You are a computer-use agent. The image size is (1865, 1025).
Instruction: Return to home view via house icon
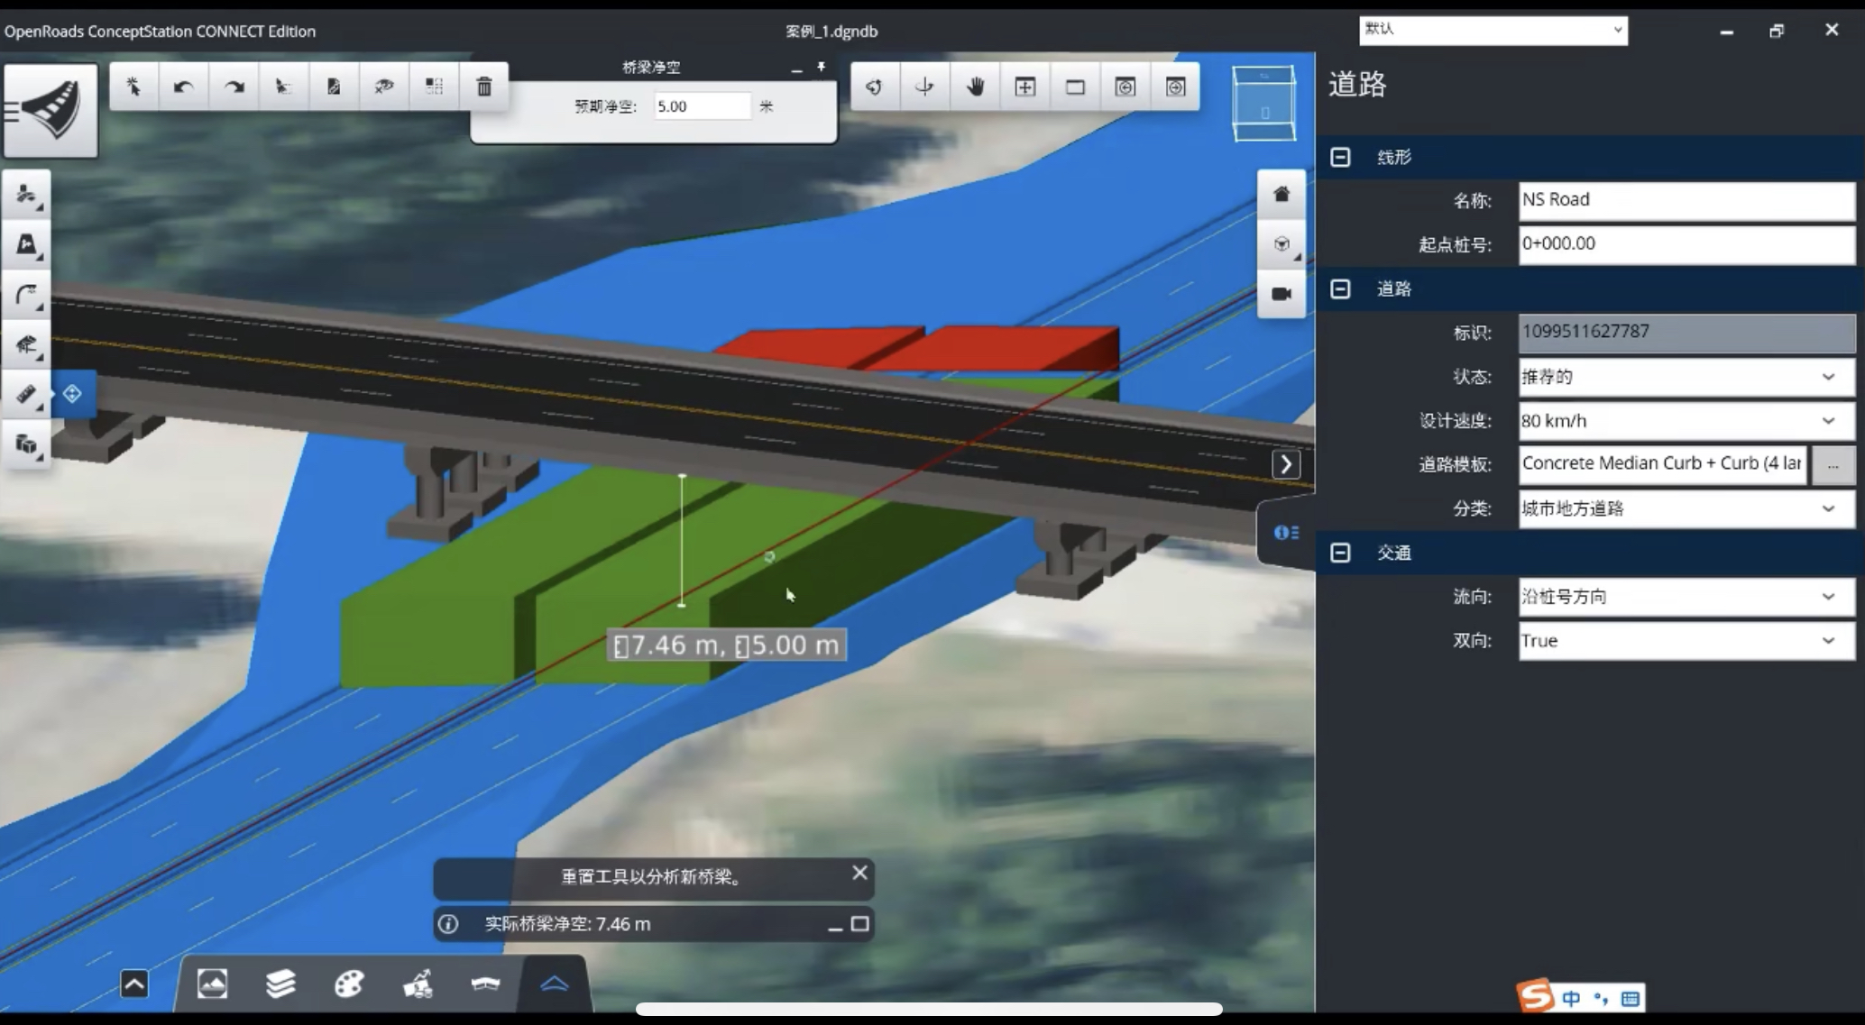[1281, 193]
